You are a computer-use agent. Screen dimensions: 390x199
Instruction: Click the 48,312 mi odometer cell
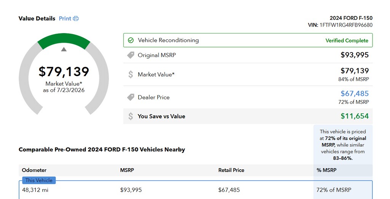point(35,190)
